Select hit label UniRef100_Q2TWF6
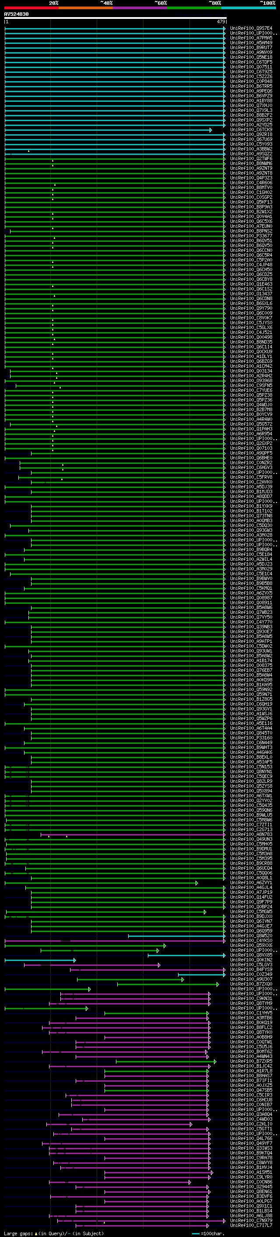Viewport: 280px width, 1237px height. coord(251,158)
